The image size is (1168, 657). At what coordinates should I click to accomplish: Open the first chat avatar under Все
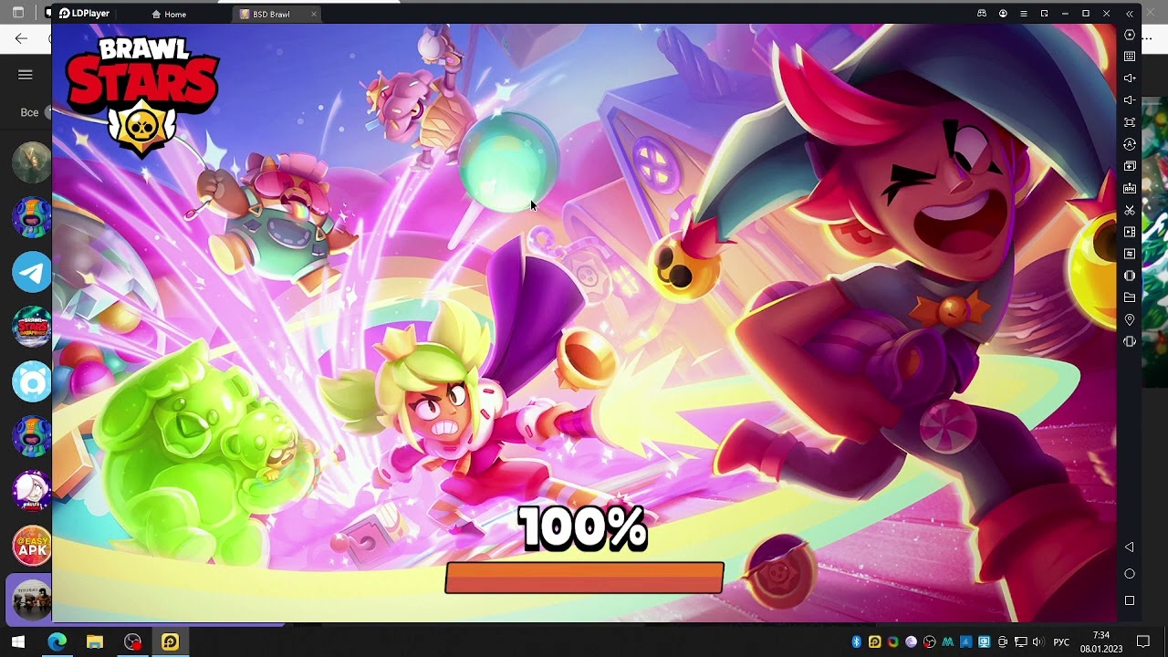(32, 162)
